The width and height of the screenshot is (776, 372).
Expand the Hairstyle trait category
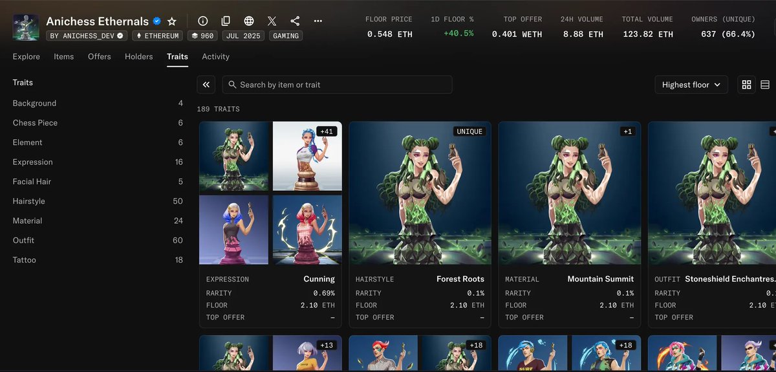(x=29, y=201)
